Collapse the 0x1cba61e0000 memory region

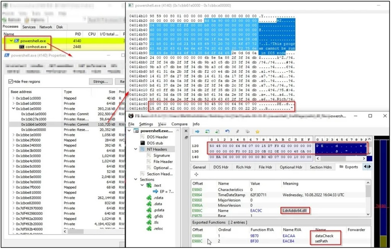(x=13, y=109)
